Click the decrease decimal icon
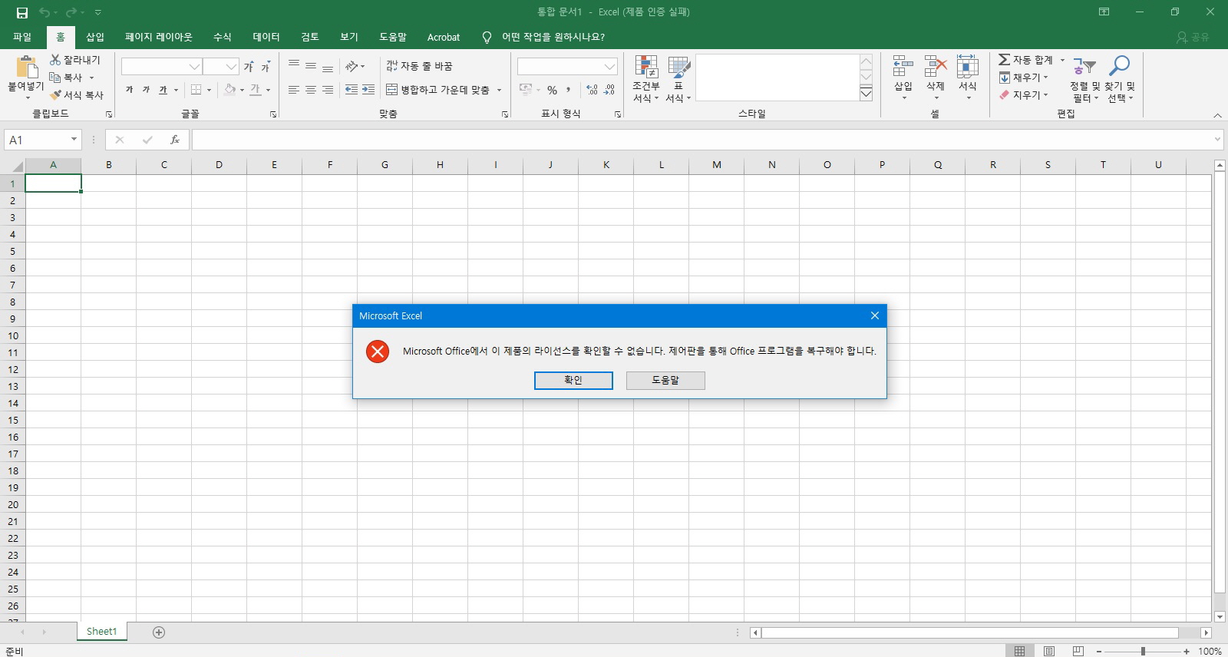 [x=609, y=90]
